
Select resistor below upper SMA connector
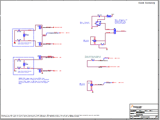point(103,44)
